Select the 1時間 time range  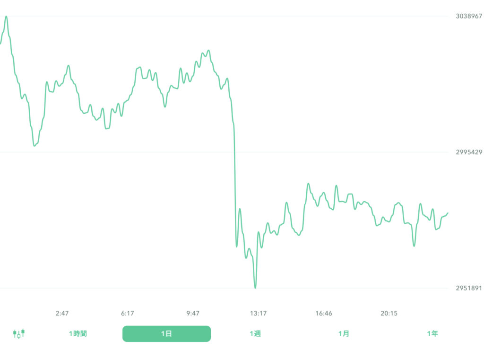pos(78,334)
